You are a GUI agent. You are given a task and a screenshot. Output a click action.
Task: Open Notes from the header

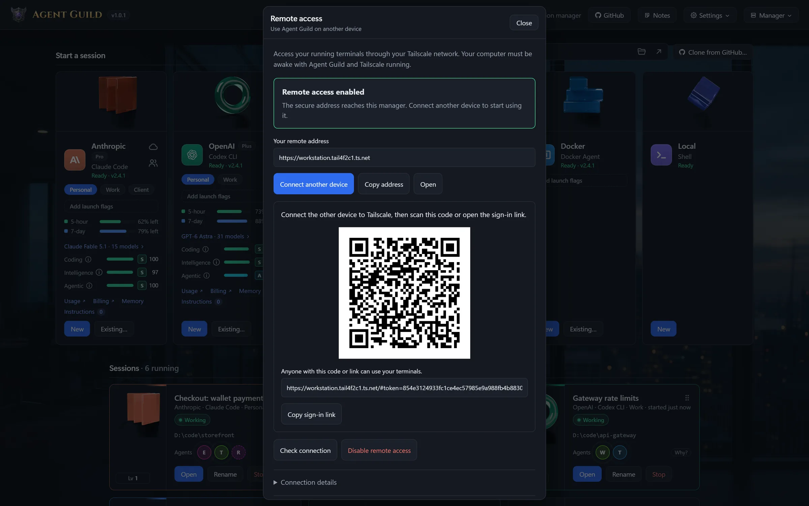pyautogui.click(x=657, y=15)
